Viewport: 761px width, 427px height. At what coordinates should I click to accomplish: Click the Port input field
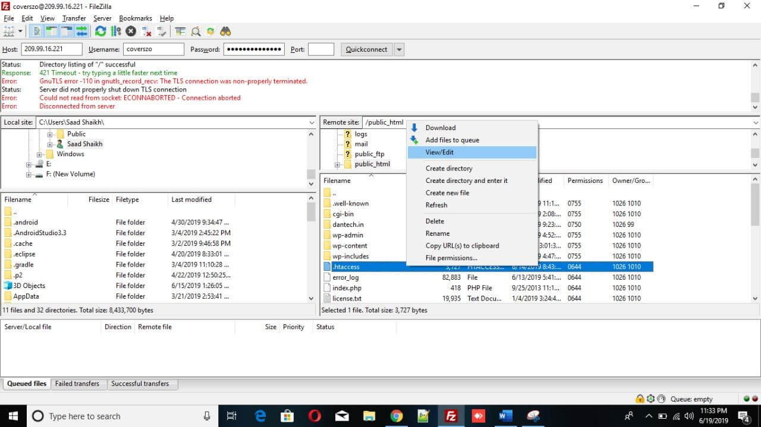[321, 49]
